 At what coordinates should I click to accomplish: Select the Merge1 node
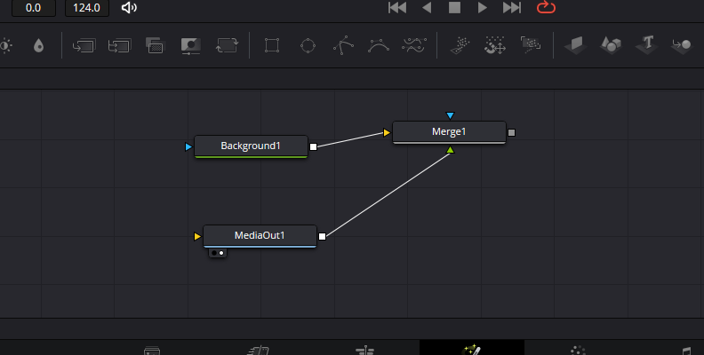pos(449,132)
